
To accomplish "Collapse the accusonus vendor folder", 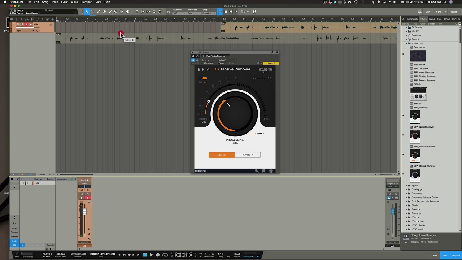I will point(407,43).
